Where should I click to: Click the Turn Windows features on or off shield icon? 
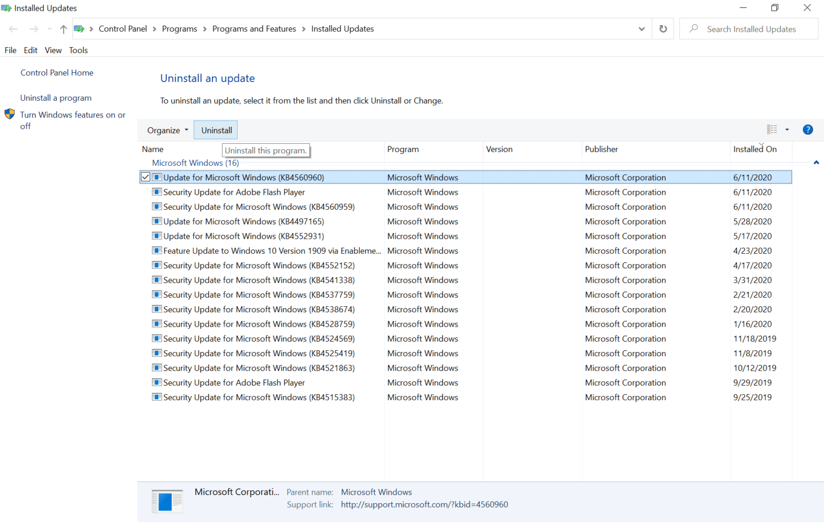coord(10,114)
